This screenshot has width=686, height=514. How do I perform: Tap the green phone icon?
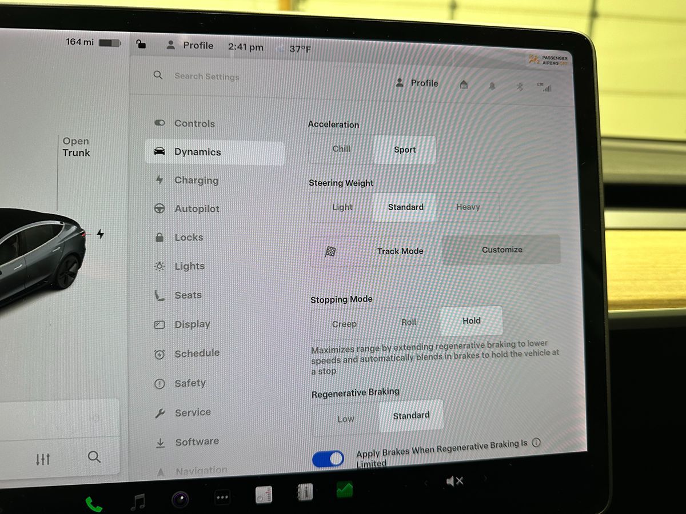94,504
